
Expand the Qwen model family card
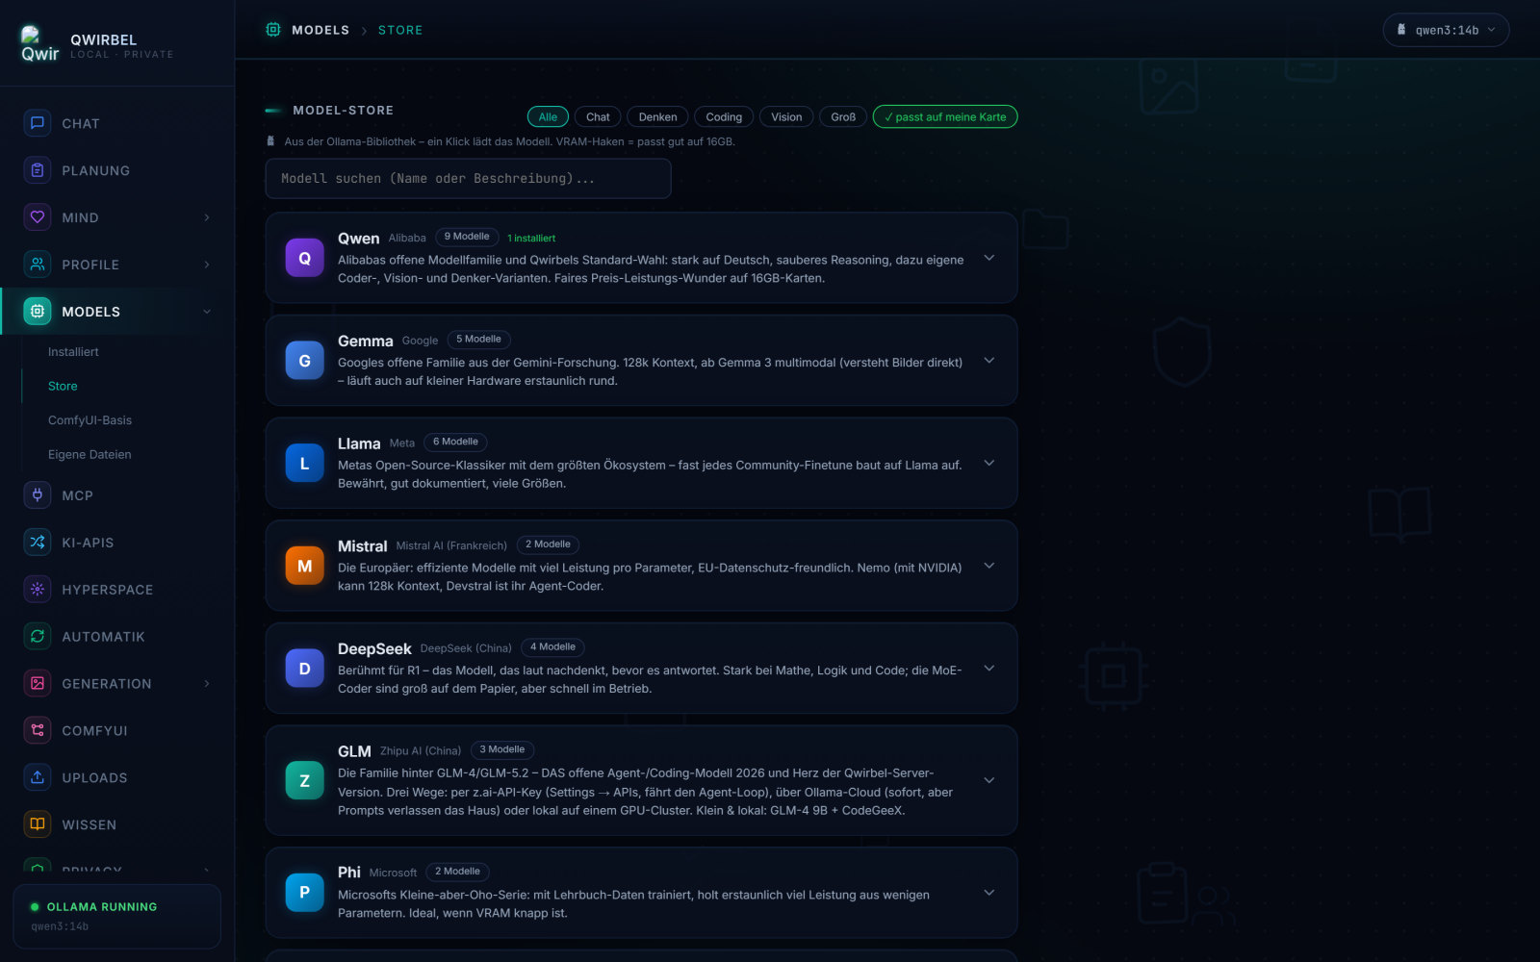pos(989,258)
